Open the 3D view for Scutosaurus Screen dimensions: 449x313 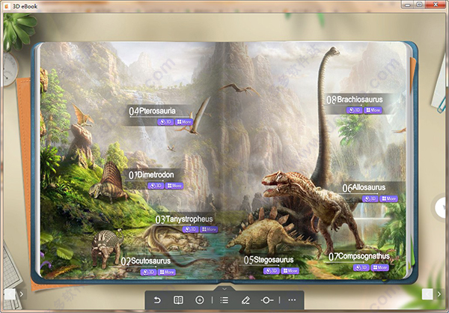[x=148, y=272]
